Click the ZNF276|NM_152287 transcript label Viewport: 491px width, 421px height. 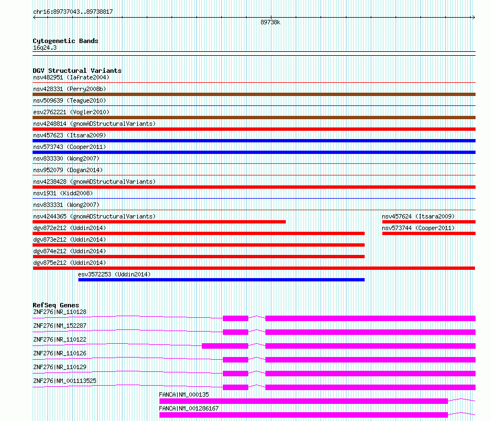(x=60, y=326)
